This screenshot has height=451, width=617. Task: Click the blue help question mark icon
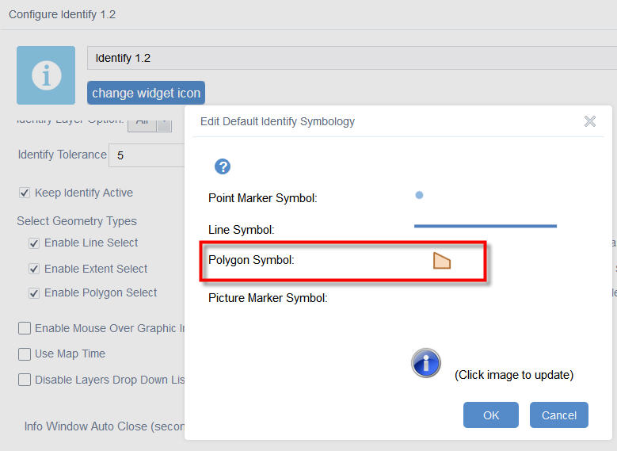pyautogui.click(x=223, y=166)
